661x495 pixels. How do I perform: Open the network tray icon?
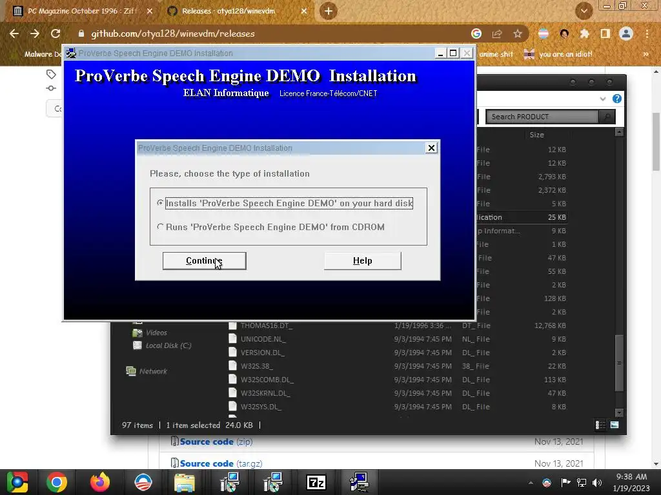click(582, 483)
